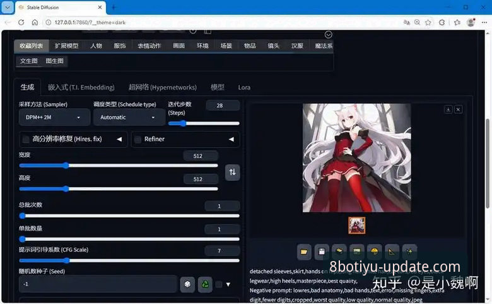Image resolution: width=492 pixels, height=304 pixels.
Task: Open the DPM++ 2M sampler dropdown
Action: tap(54, 118)
